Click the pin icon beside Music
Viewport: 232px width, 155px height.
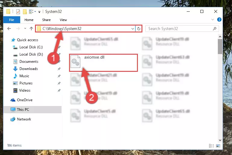pyautogui.click(x=59, y=76)
